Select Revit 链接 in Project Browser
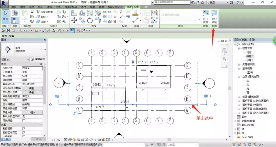 247,137
